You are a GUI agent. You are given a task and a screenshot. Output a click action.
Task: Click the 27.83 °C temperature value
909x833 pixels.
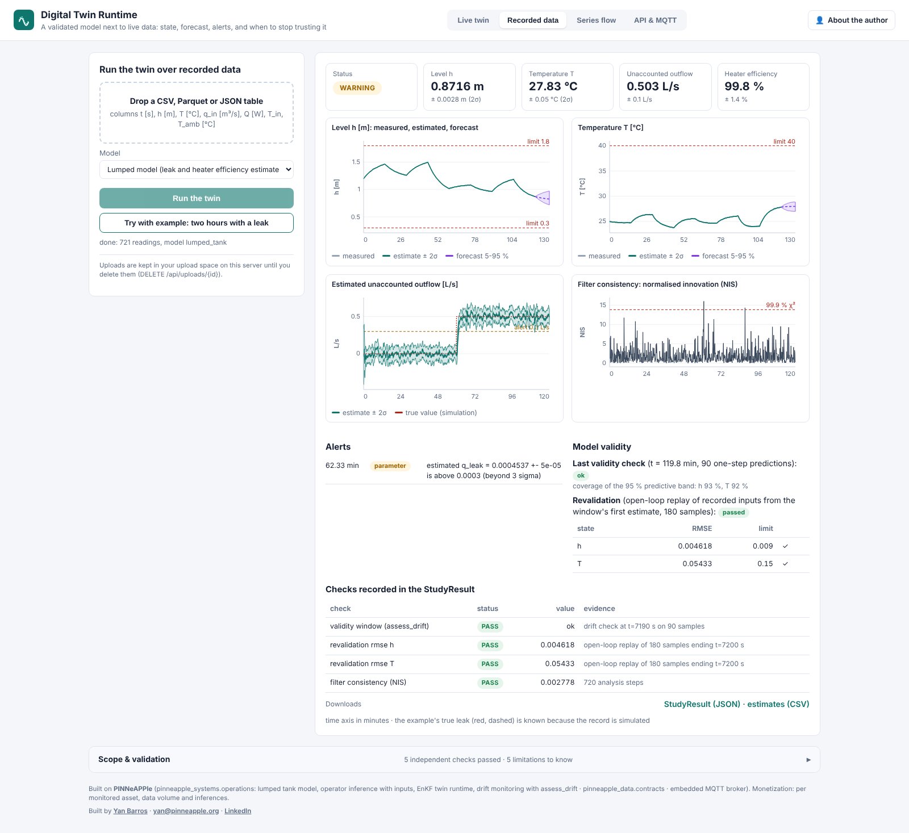coord(553,86)
